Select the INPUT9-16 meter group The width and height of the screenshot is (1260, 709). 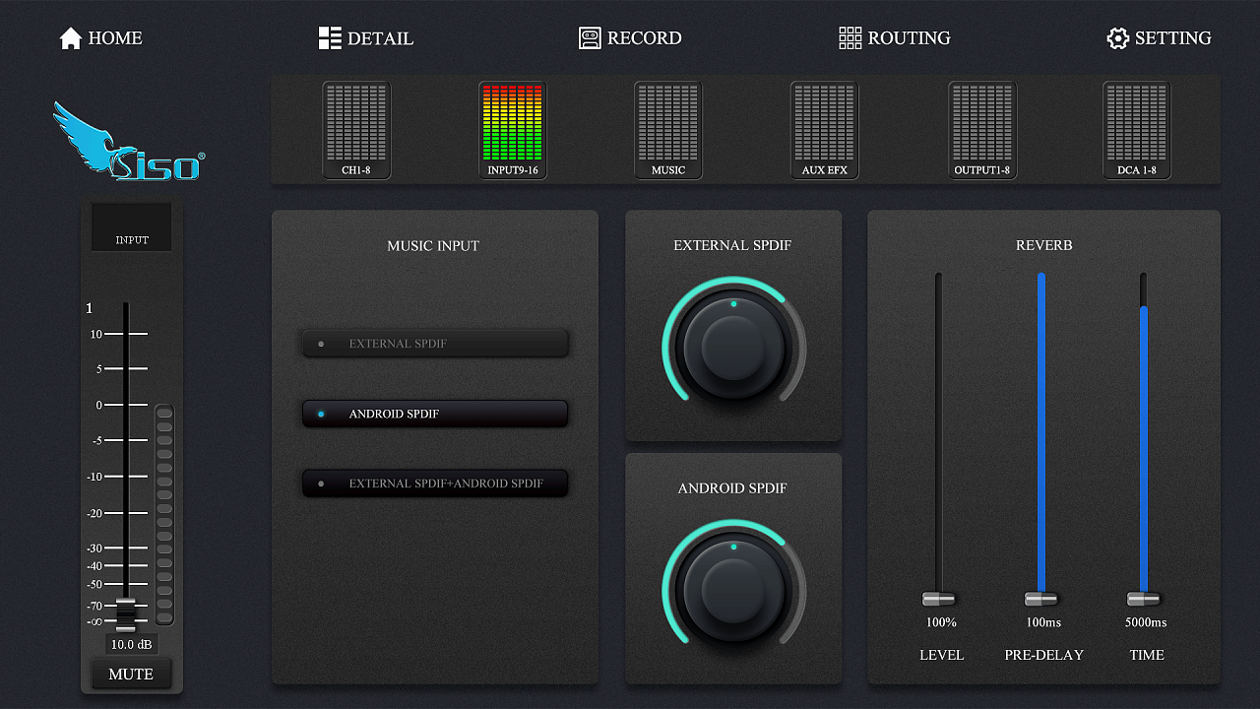coord(513,130)
